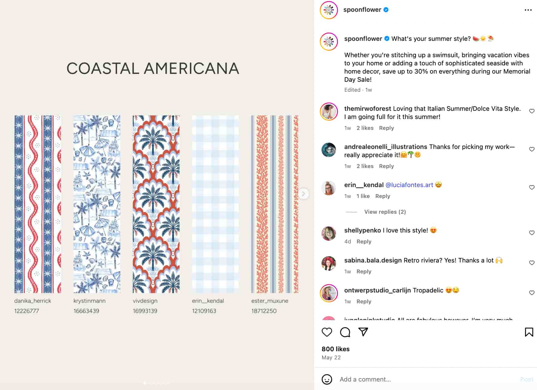Reply to andrealeonelli_illustrations' comment

point(386,166)
